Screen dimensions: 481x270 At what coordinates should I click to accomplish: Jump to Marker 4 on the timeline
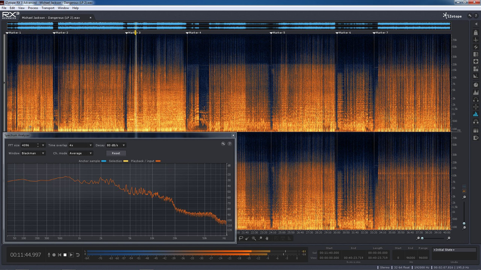pos(188,33)
